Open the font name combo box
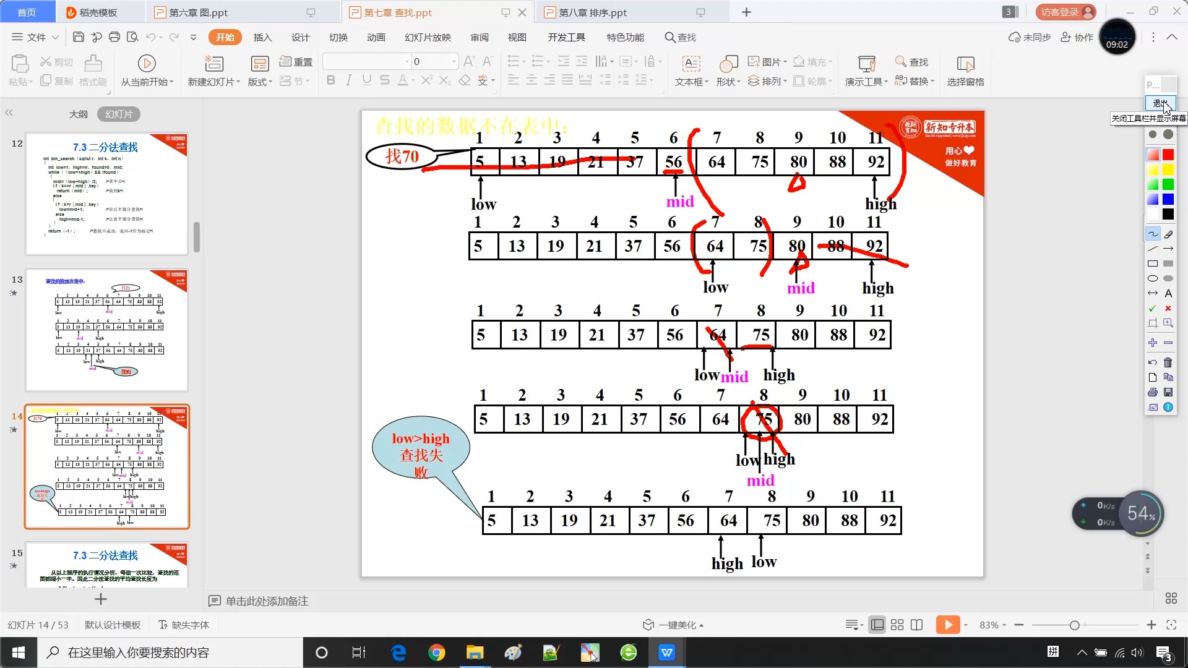This screenshot has width=1188, height=668. coord(366,61)
